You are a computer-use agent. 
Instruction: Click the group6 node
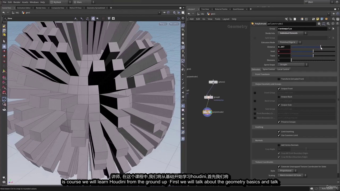point(209,97)
